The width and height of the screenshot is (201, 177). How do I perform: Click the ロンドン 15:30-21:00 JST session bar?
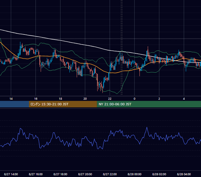point(63,104)
